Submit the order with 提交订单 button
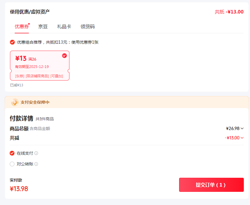The height and width of the screenshot is (205, 250). tap(211, 185)
